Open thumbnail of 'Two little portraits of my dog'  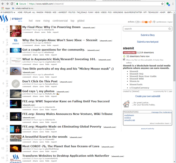tap(16, 71)
